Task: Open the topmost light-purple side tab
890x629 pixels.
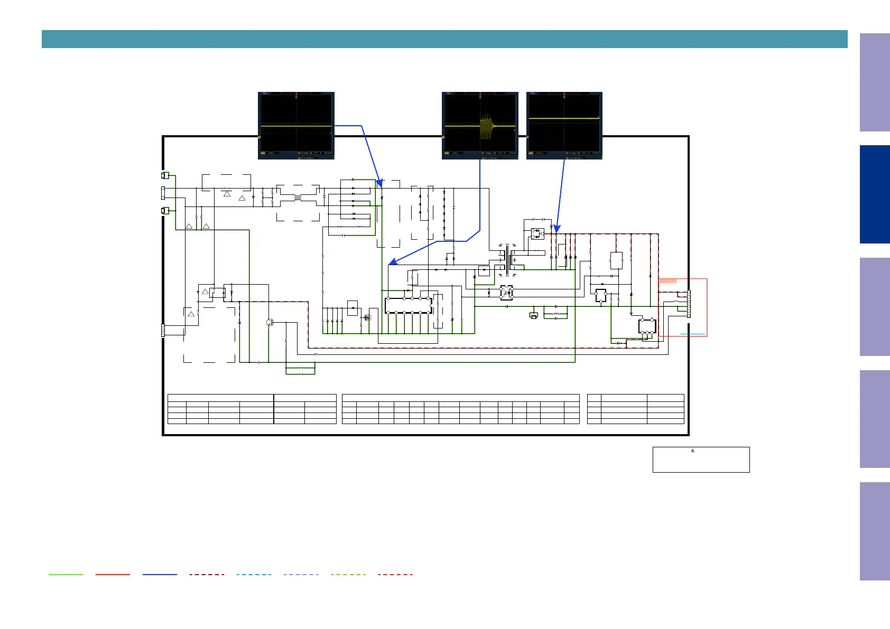Action: tap(875, 82)
